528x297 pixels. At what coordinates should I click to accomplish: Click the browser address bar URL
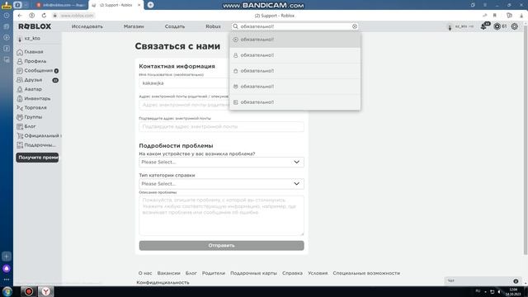77,16
